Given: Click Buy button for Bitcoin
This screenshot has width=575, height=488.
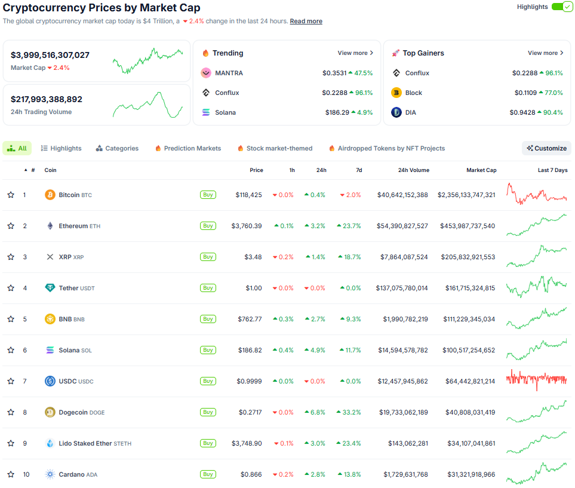Looking at the screenshot, I should (208, 195).
